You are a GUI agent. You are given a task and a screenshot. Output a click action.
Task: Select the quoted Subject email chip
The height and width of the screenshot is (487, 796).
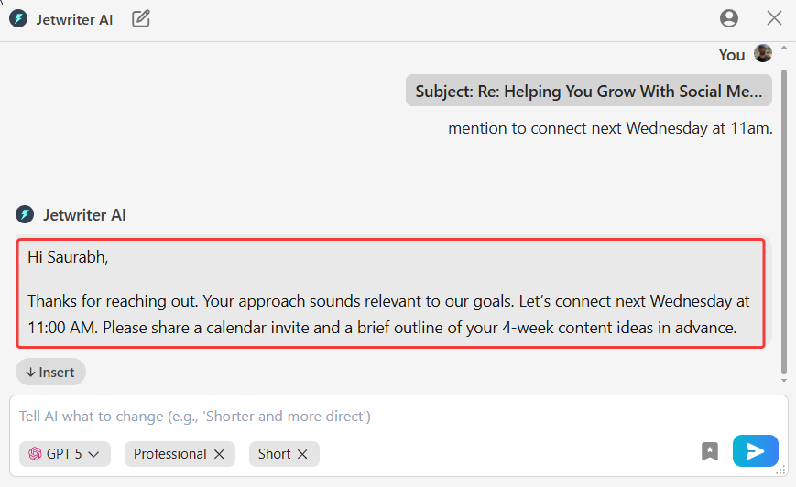coord(588,92)
